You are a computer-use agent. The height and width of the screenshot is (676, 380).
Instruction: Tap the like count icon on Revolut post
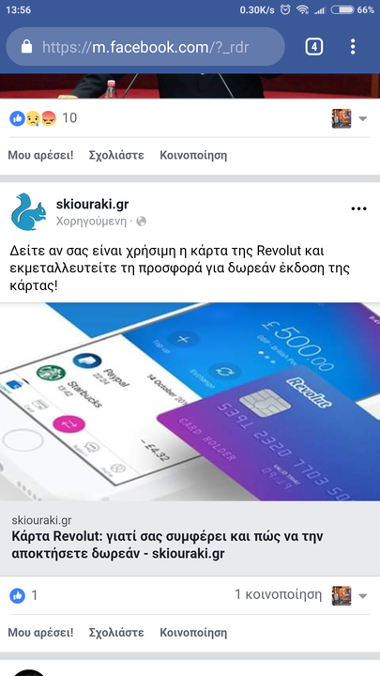(x=17, y=596)
